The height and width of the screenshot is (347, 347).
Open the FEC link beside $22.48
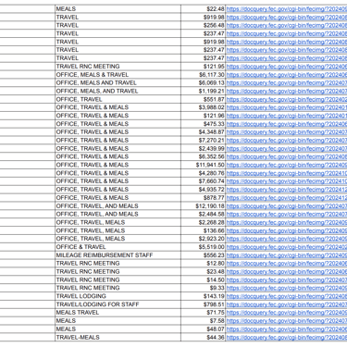point(287,9)
